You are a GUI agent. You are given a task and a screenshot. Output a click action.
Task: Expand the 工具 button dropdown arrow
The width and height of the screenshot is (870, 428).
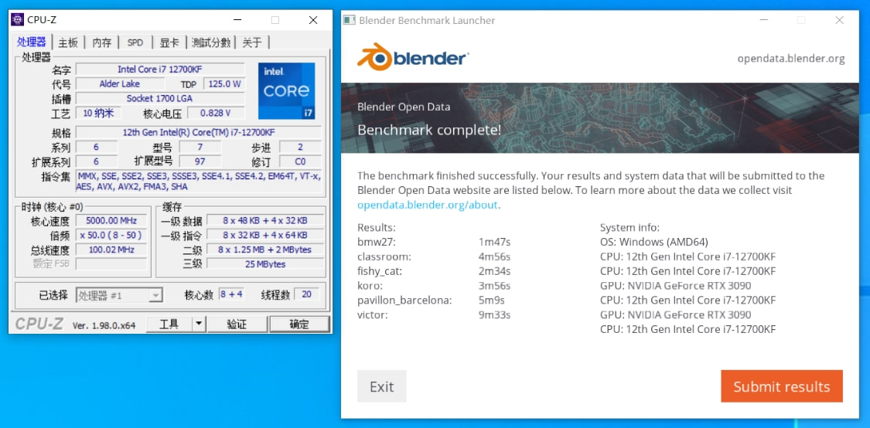click(199, 324)
